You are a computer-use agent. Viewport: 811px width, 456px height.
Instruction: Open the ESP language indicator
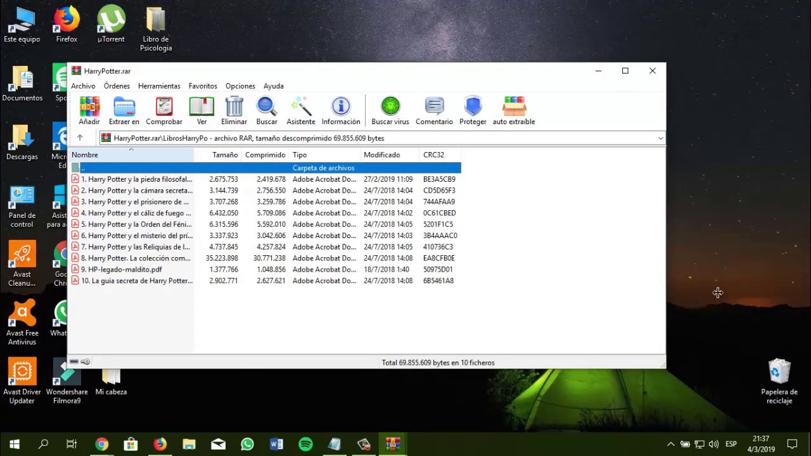click(x=731, y=444)
